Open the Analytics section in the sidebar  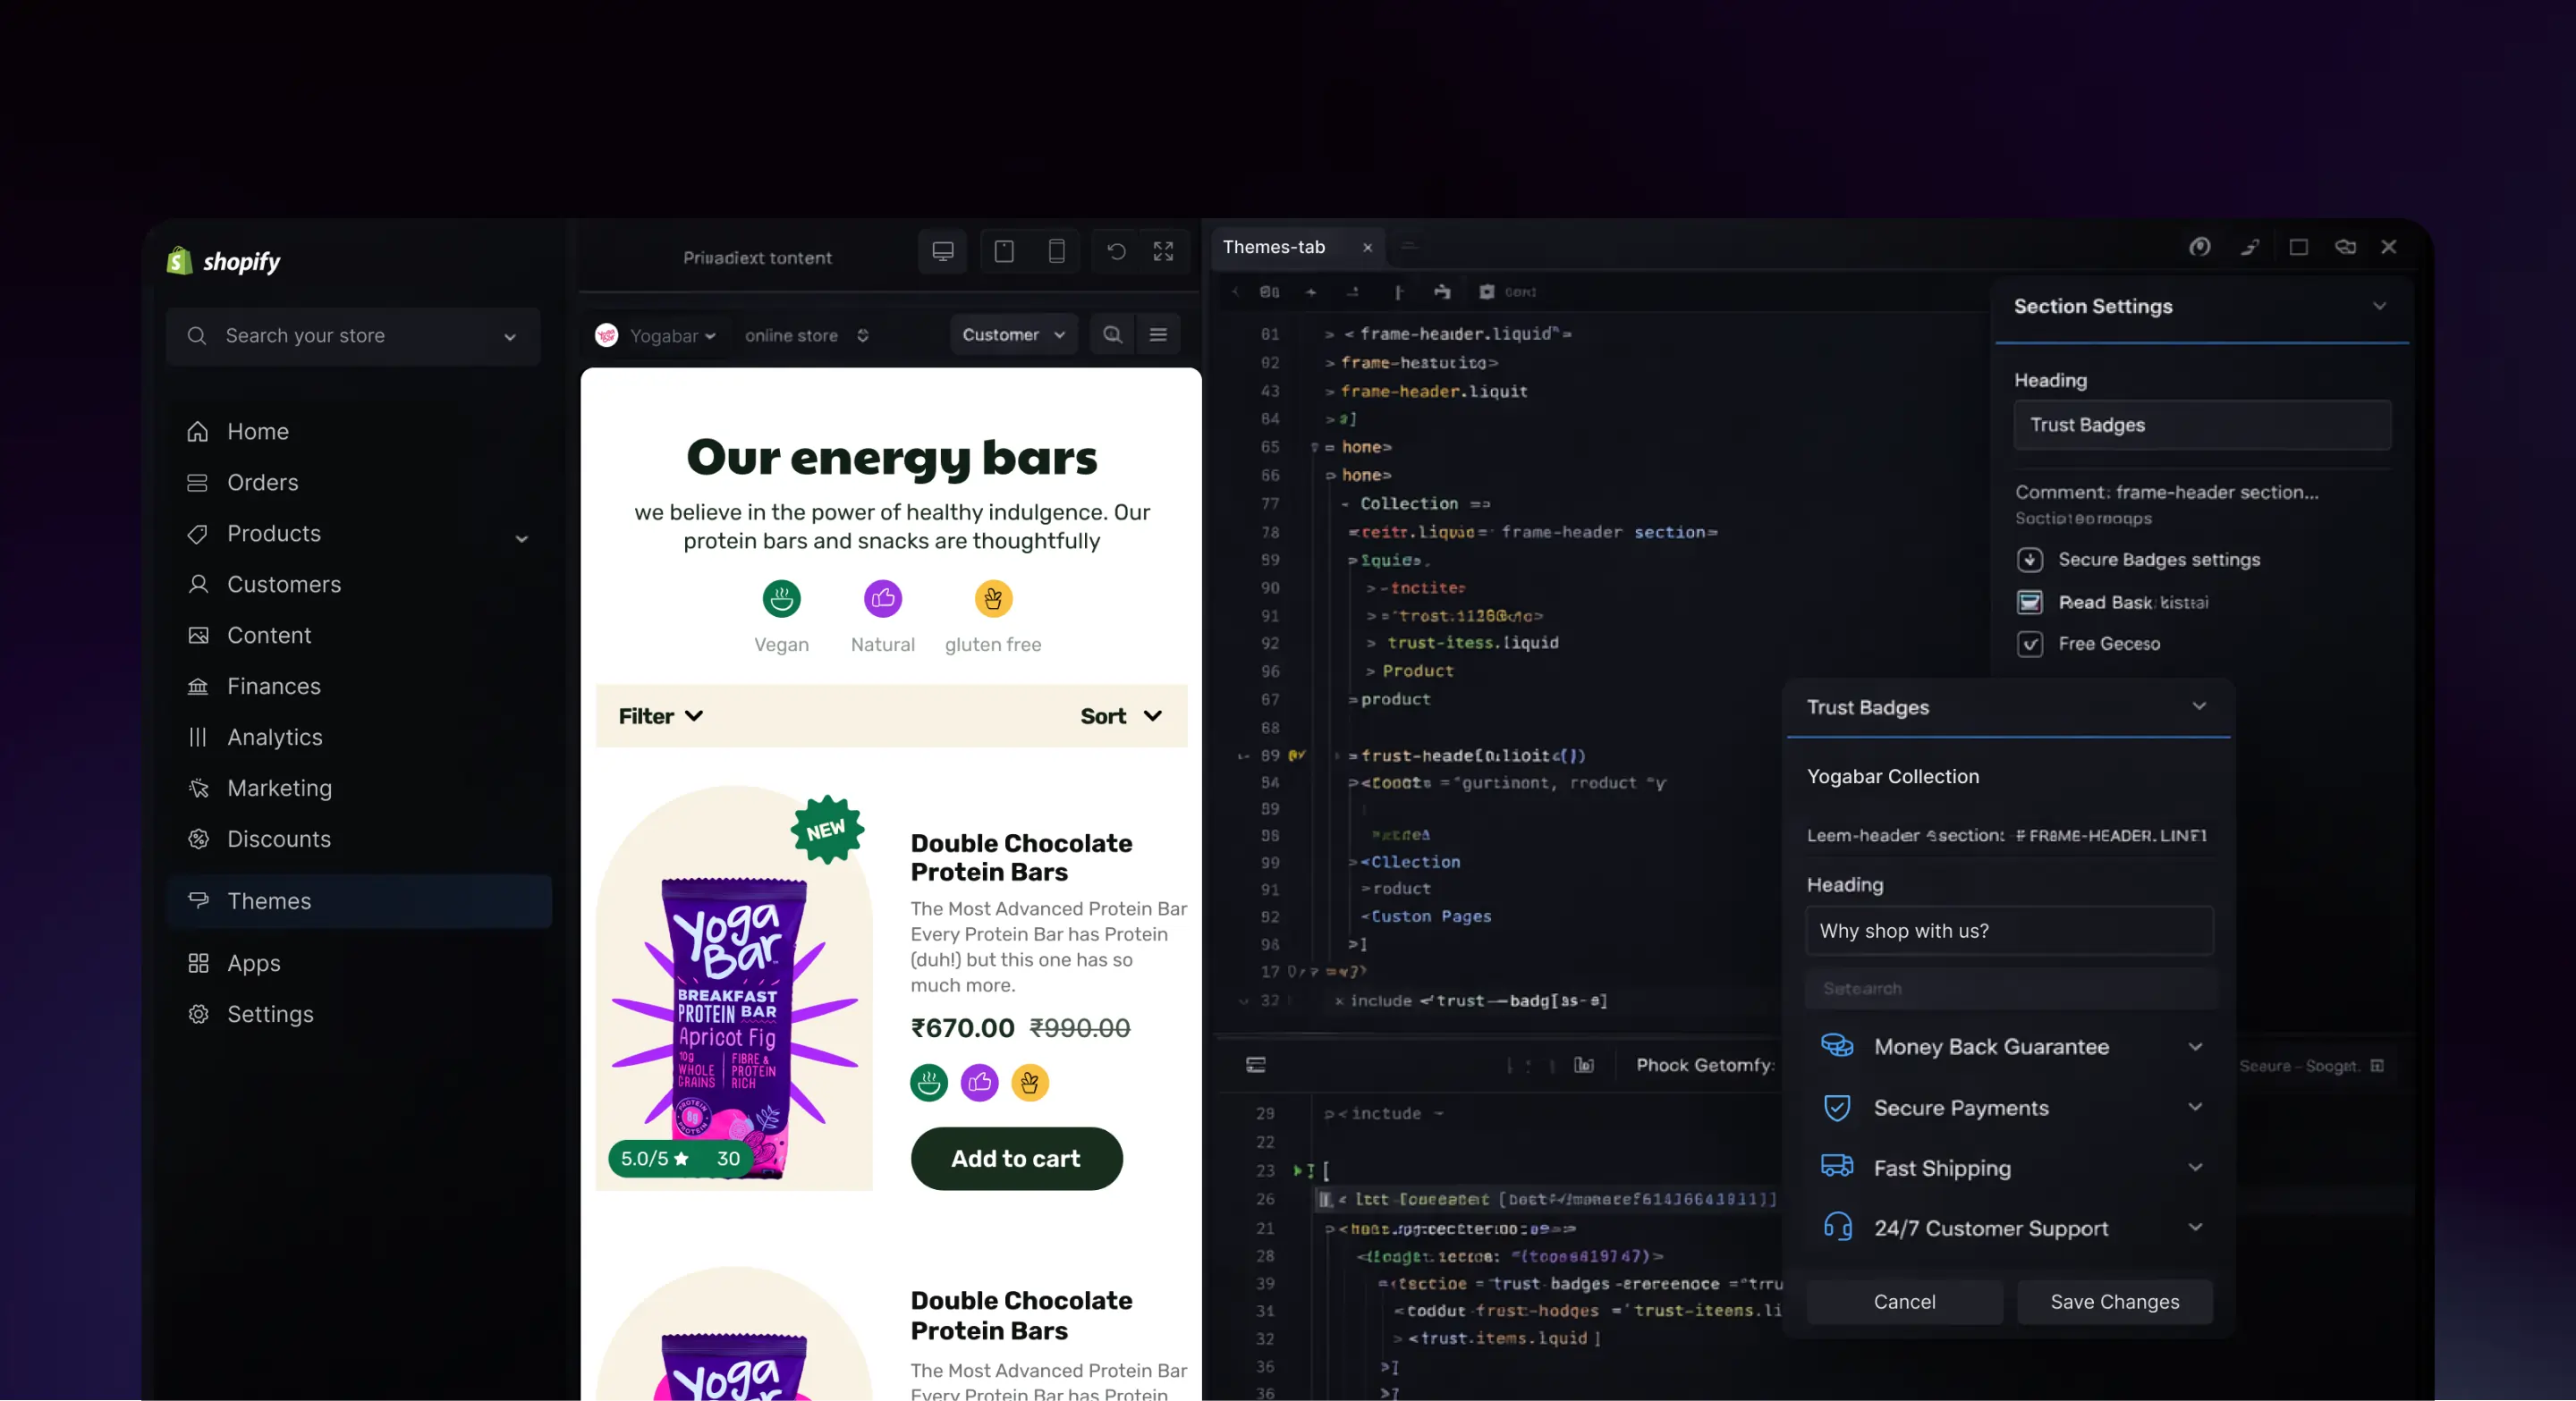[274, 737]
